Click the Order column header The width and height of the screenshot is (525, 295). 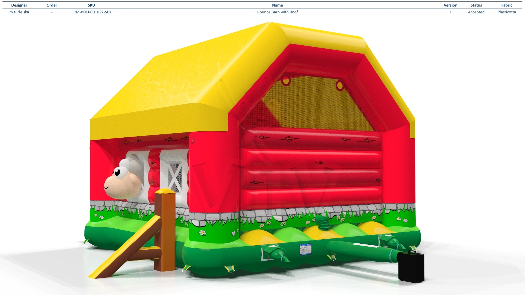[x=52, y=5]
